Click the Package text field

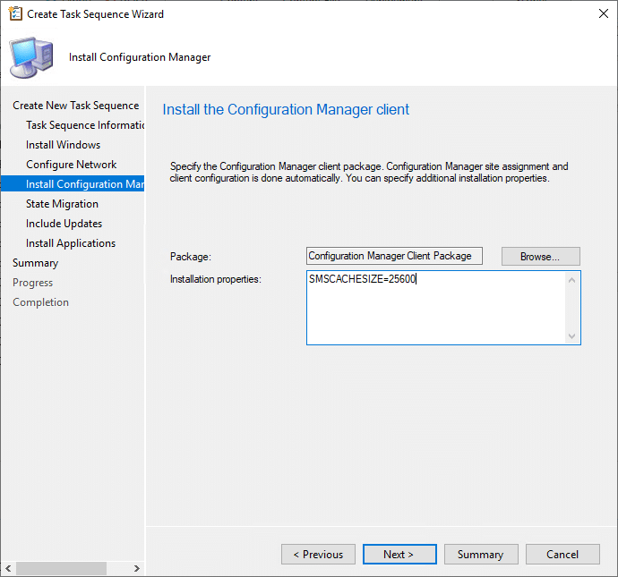pos(394,256)
